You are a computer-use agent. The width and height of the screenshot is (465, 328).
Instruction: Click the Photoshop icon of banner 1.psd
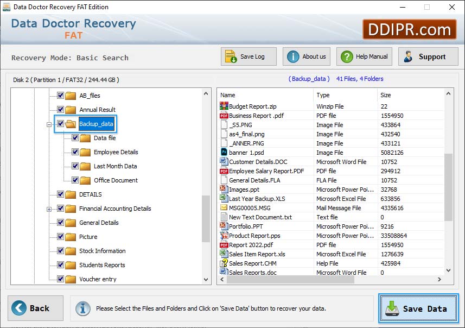point(224,152)
